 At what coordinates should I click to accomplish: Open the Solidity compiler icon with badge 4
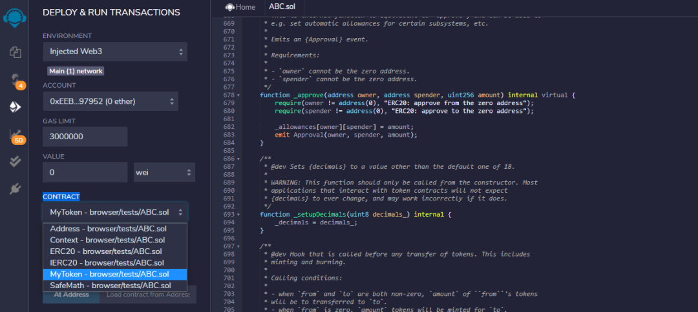(x=14, y=81)
